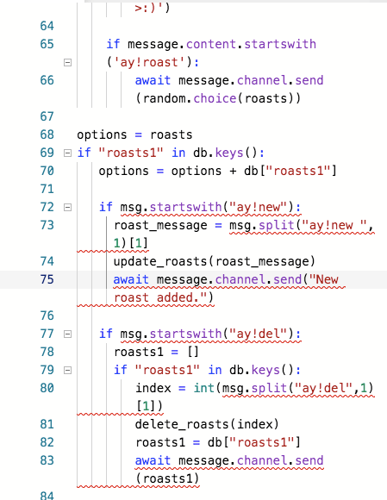Viewport: 387px width, 500px height.
Task: Click line number 75 in gutter
Action: coord(47,279)
